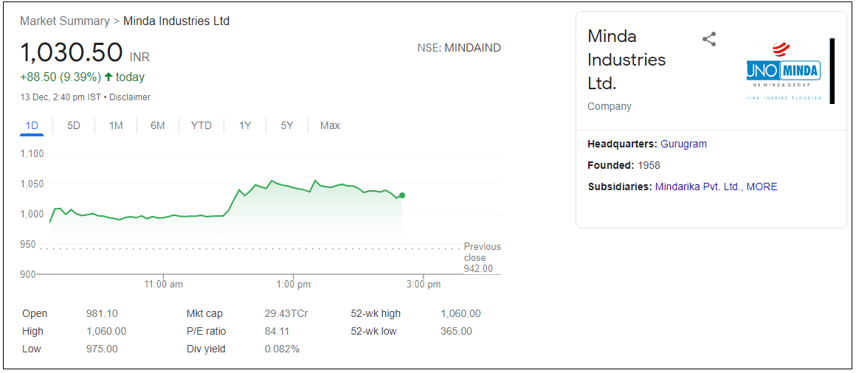Open the Market Summary breadcrumb link

[x=64, y=21]
